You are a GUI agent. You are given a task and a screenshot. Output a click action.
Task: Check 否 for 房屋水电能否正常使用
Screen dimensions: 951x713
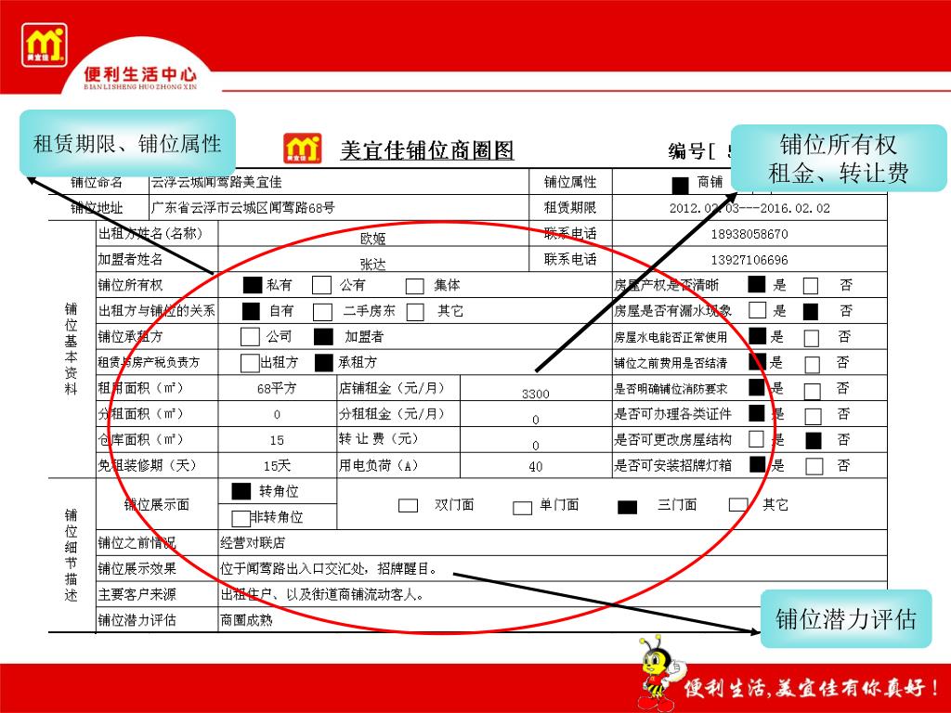[812, 338]
